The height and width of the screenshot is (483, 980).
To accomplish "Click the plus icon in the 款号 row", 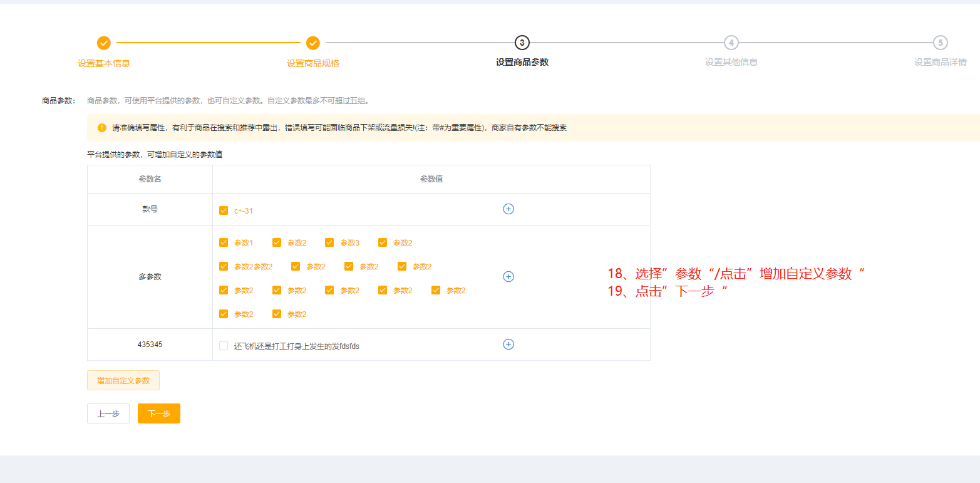I will pos(508,209).
